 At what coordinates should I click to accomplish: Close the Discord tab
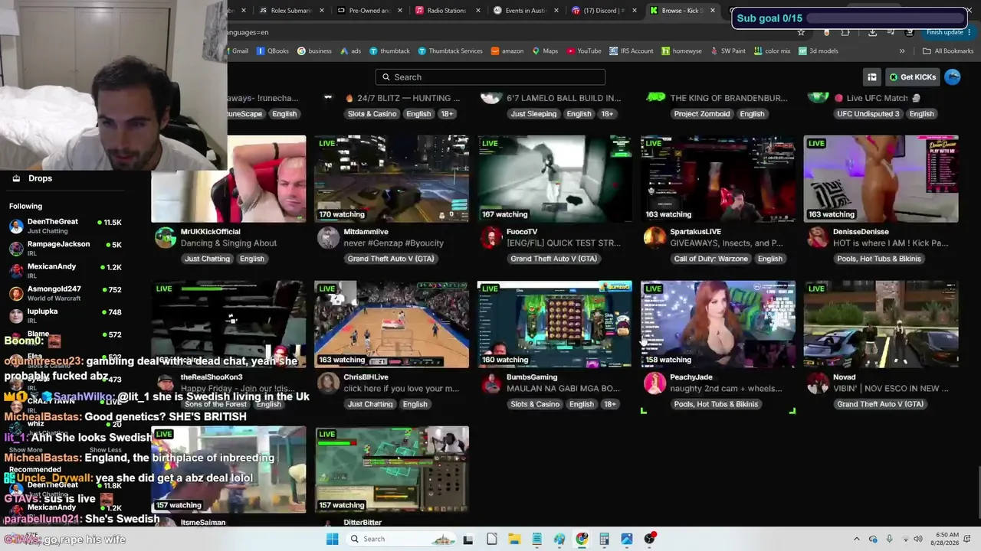(635, 11)
